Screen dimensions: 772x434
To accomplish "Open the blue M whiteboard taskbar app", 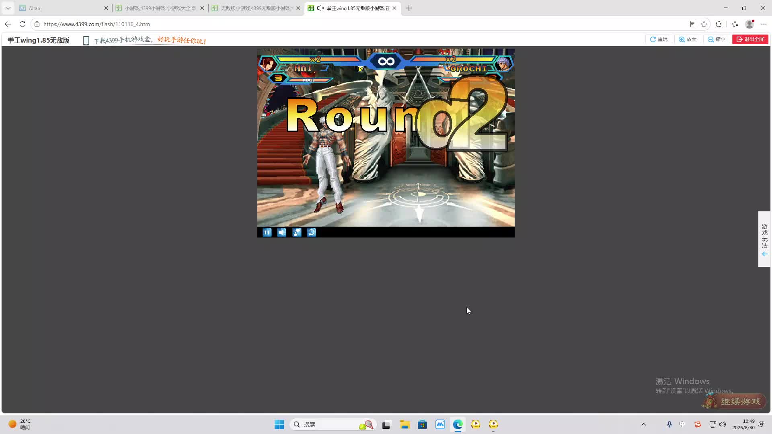I will coord(440,424).
